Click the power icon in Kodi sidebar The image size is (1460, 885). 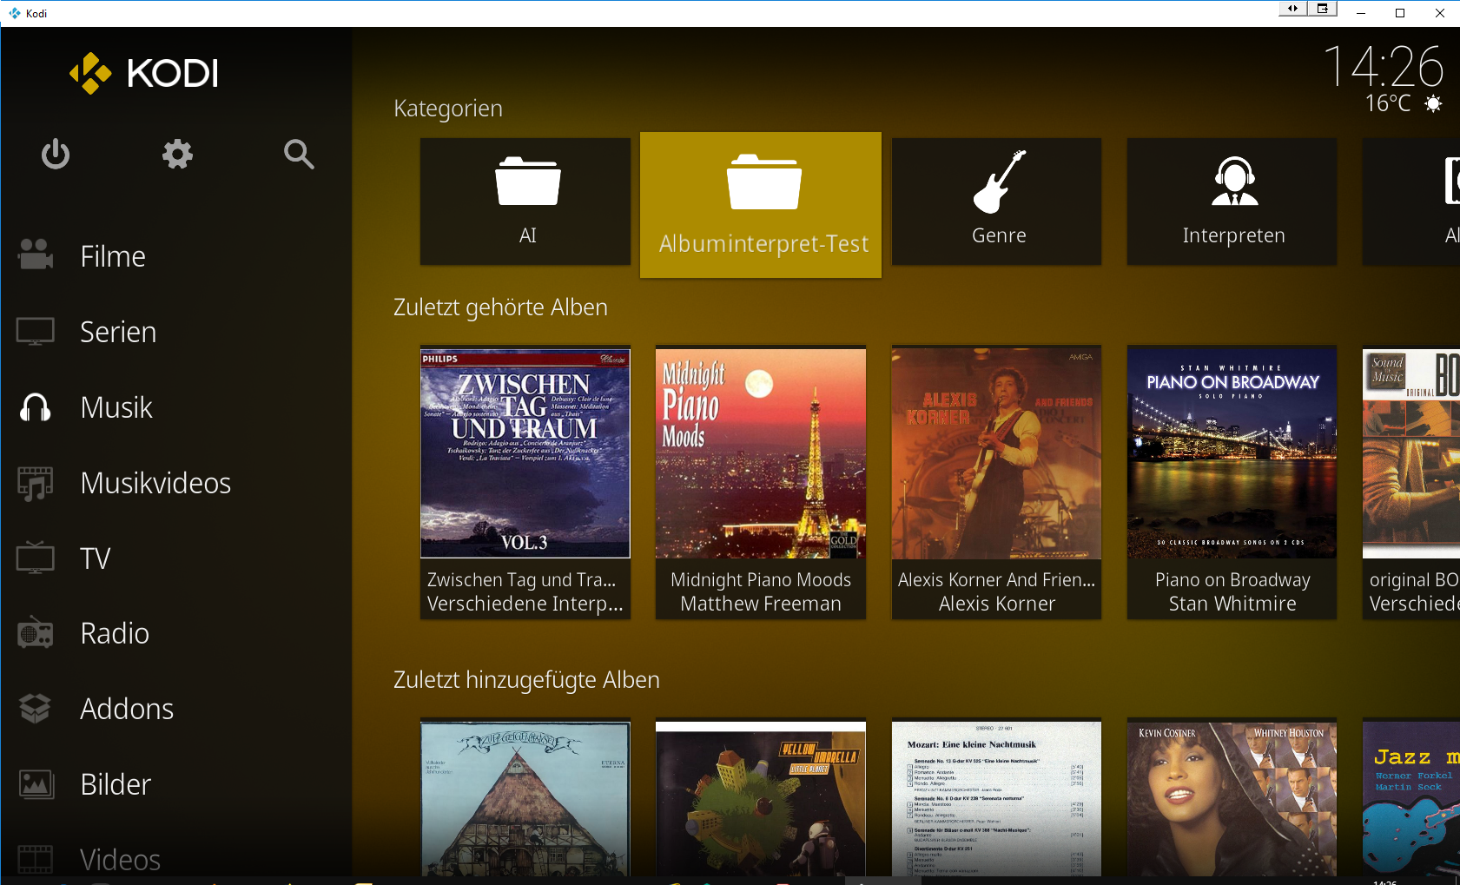tap(56, 154)
